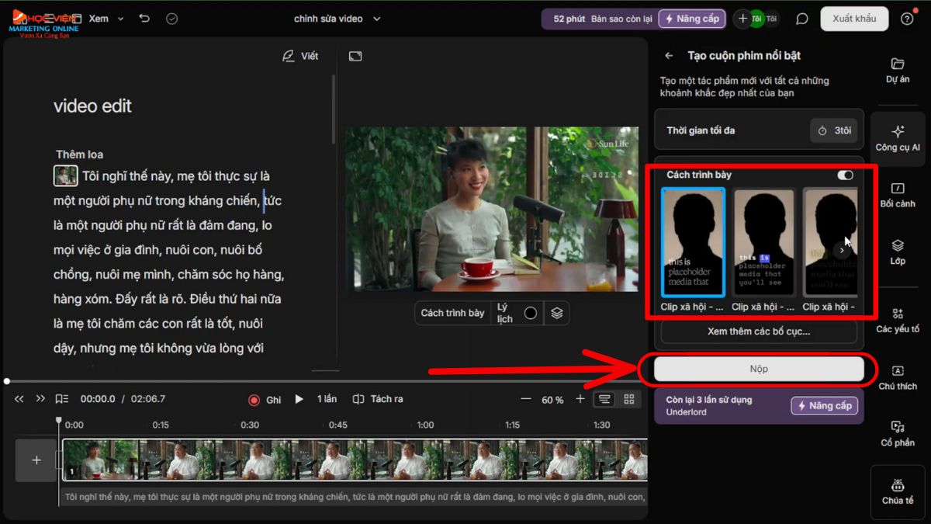Select the first woman clip in timeline
The height and width of the screenshot is (524, 931).
point(102,460)
